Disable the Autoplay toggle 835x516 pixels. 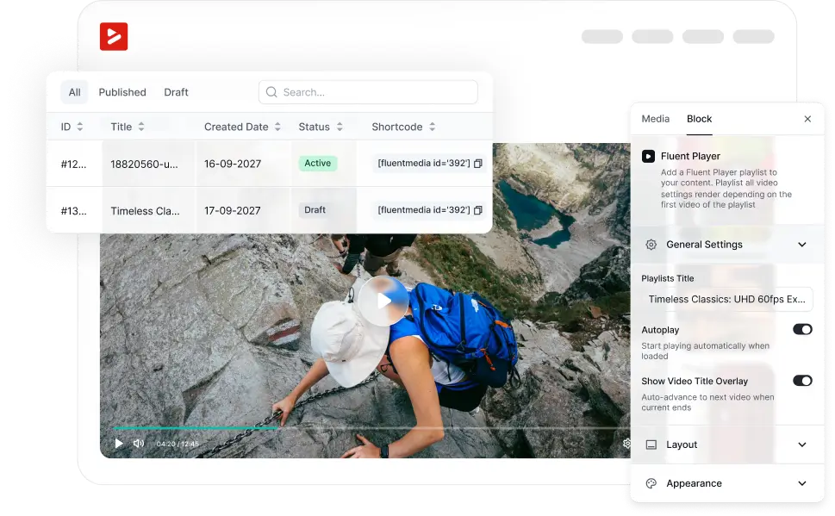(801, 329)
